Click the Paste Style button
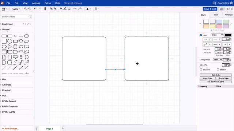This screenshot has height=131, width=234. 224,78
